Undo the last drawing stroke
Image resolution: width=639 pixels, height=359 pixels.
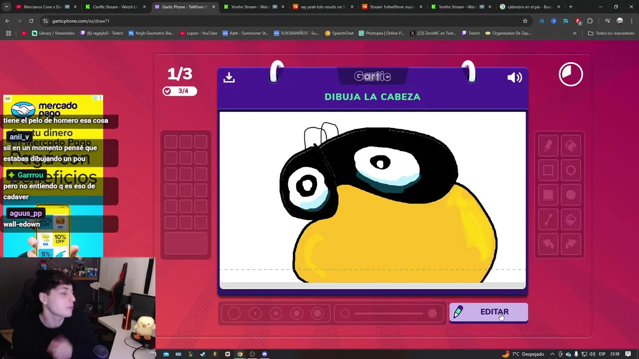[548, 244]
